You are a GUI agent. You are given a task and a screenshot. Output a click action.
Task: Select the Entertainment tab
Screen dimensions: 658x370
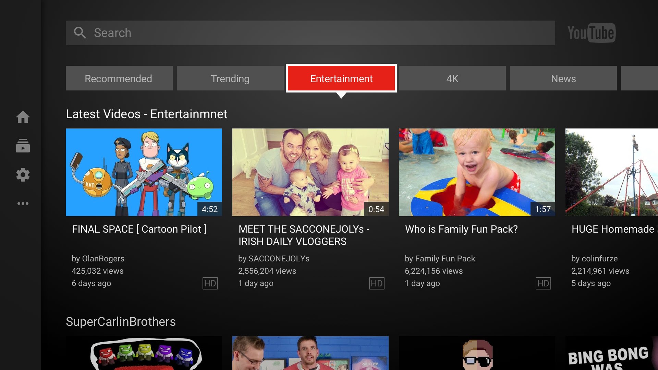pos(341,78)
